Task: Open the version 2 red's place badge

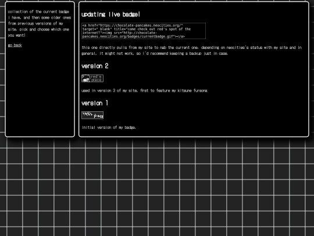Action: pos(92,78)
